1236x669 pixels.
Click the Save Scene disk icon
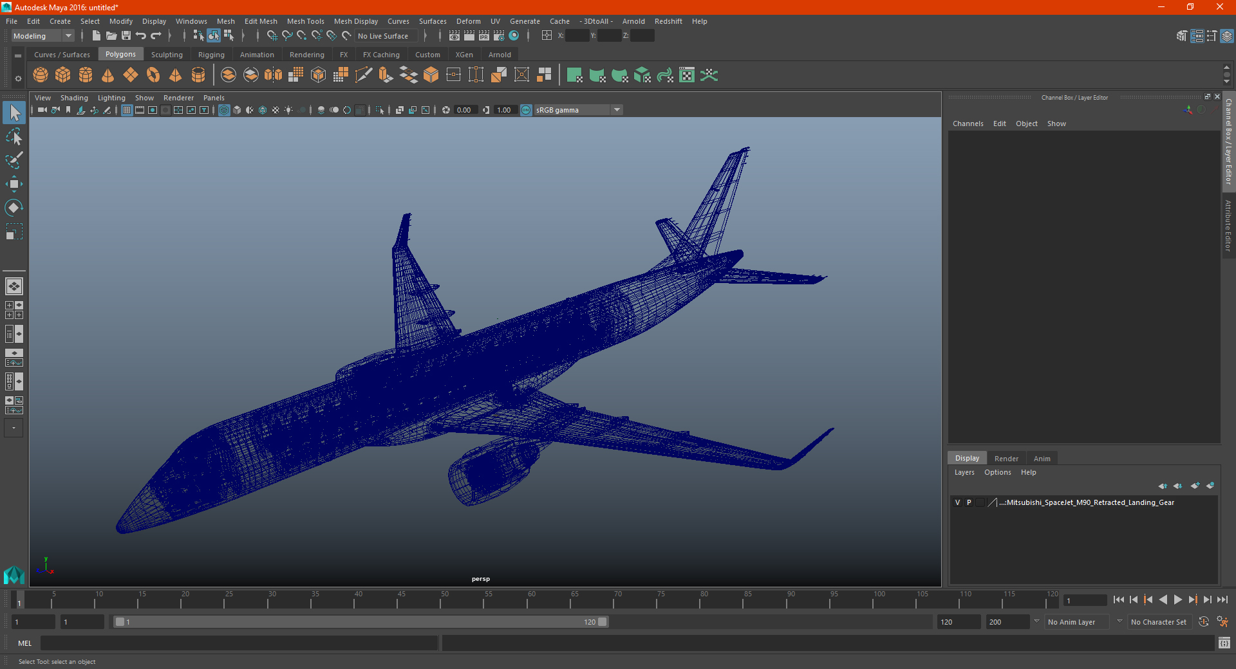coord(126,36)
